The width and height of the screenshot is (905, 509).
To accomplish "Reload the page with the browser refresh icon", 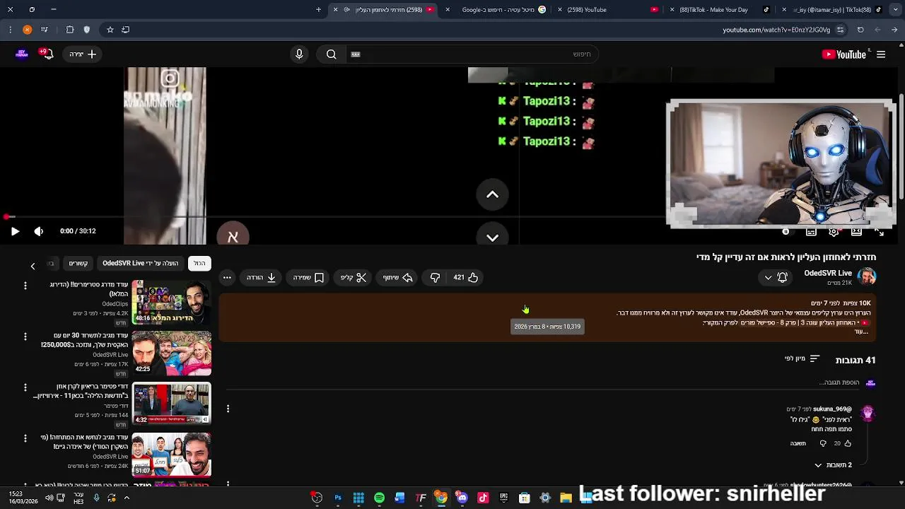I will pyautogui.click(x=860, y=30).
